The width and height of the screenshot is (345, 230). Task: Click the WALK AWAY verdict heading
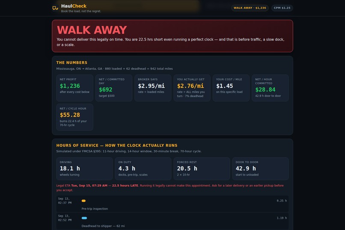92,30
